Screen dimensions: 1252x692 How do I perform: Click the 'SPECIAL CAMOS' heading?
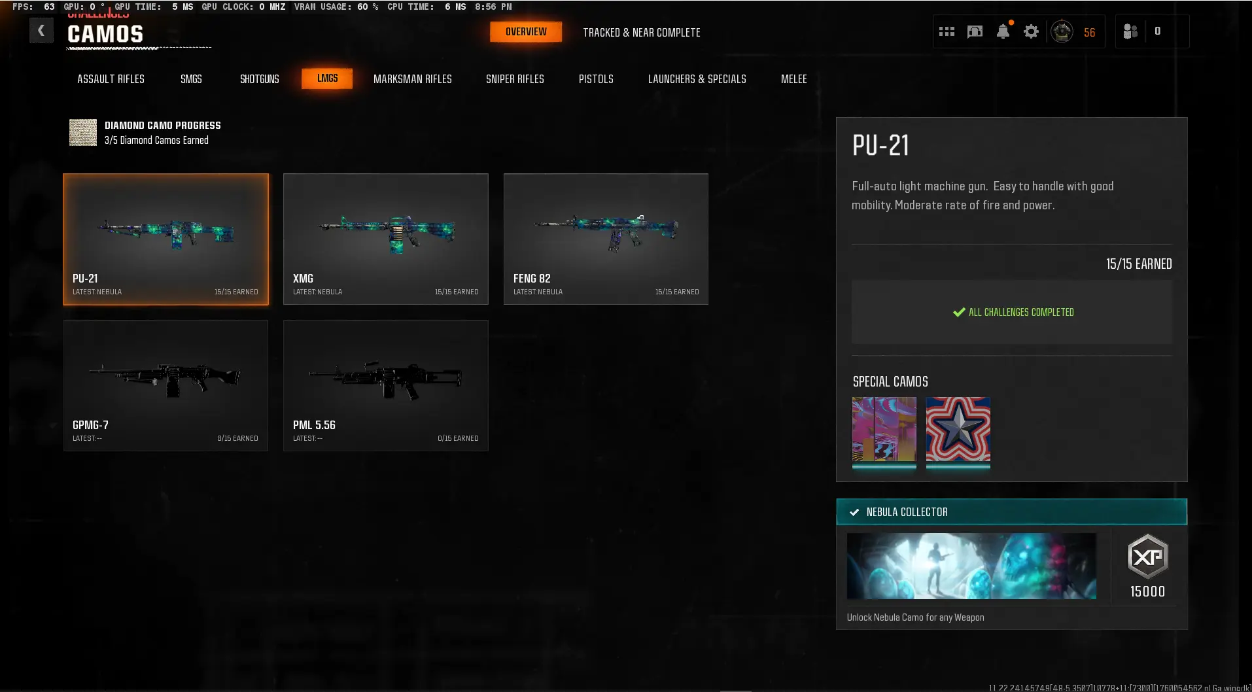(890, 381)
